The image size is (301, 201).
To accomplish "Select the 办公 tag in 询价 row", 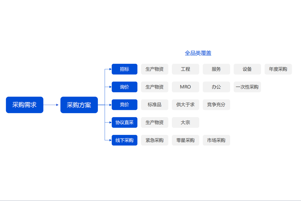I will click(216, 87).
